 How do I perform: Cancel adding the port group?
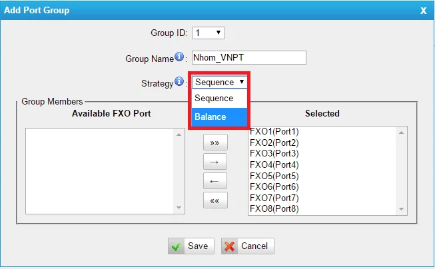click(x=247, y=246)
